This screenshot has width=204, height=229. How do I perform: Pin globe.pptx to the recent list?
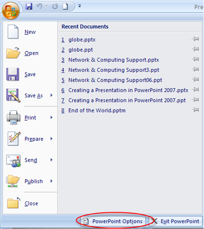click(195, 39)
